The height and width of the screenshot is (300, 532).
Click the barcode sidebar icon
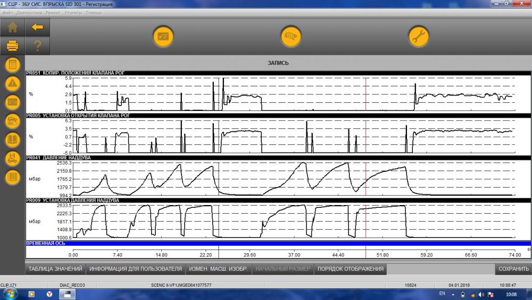[13, 177]
